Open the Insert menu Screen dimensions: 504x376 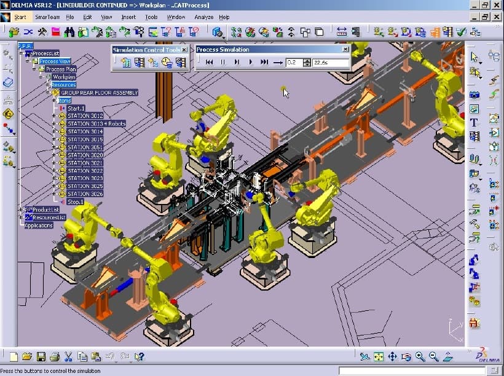[x=128, y=17]
